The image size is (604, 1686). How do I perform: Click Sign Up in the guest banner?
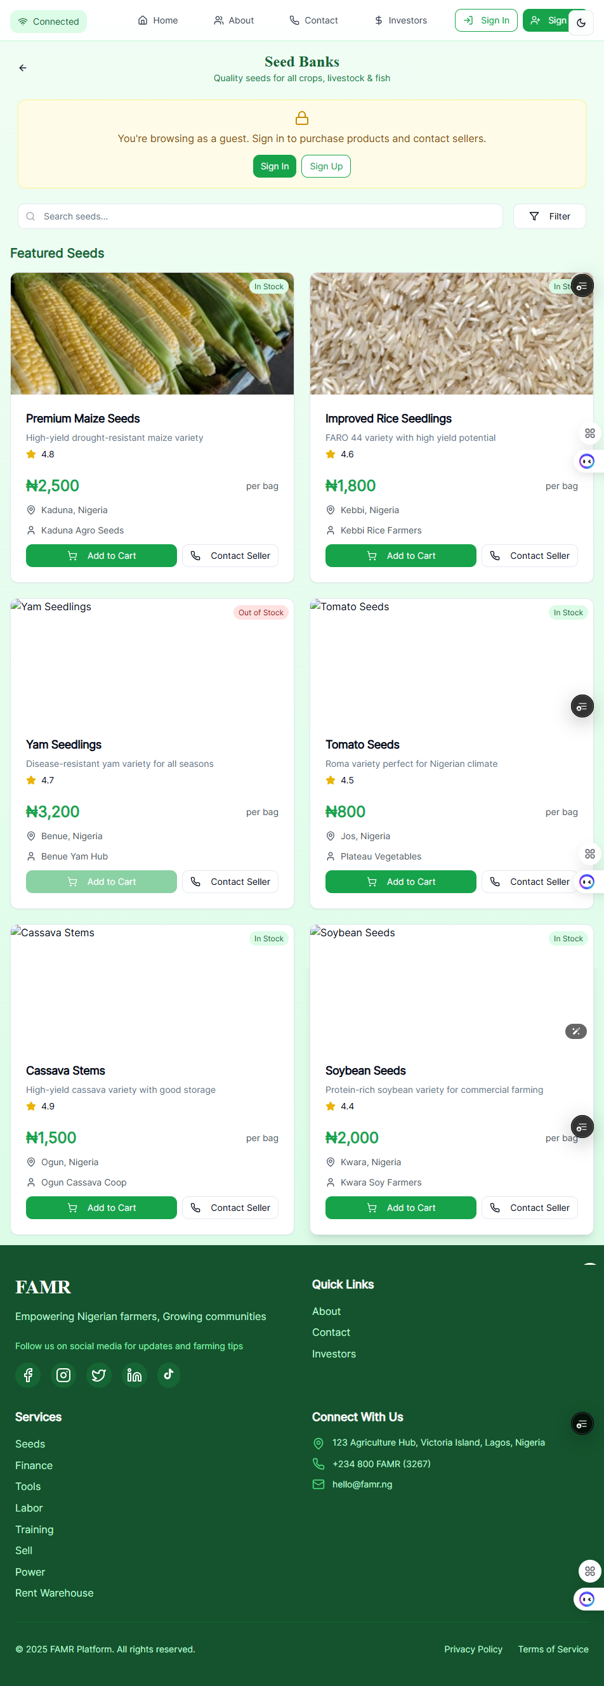click(x=326, y=166)
